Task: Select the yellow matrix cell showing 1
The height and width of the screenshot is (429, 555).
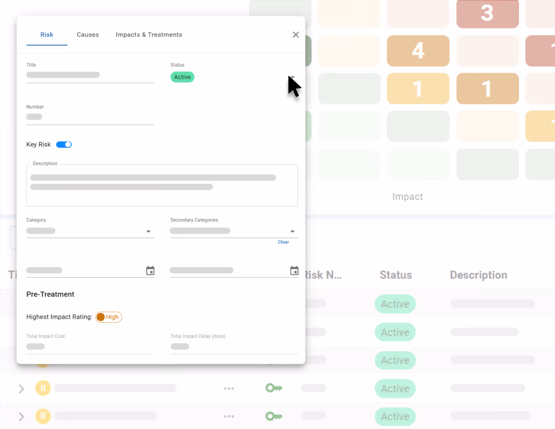Action: (x=418, y=89)
